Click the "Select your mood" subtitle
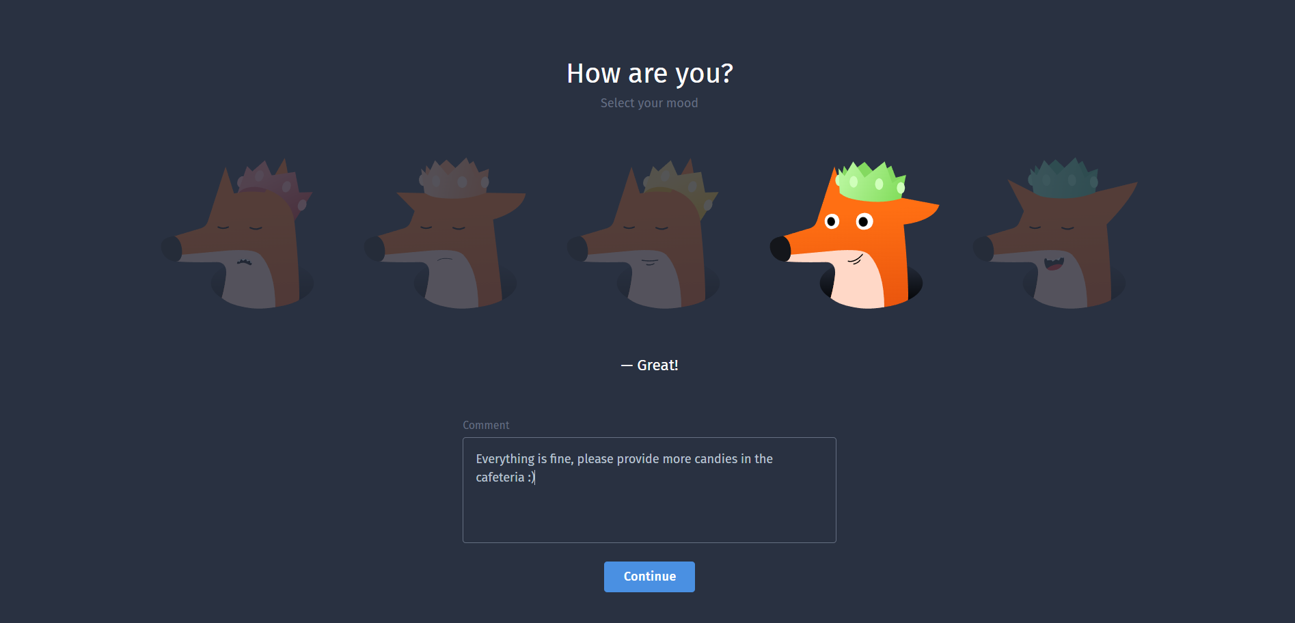Viewport: 1295px width, 623px height. (x=649, y=103)
